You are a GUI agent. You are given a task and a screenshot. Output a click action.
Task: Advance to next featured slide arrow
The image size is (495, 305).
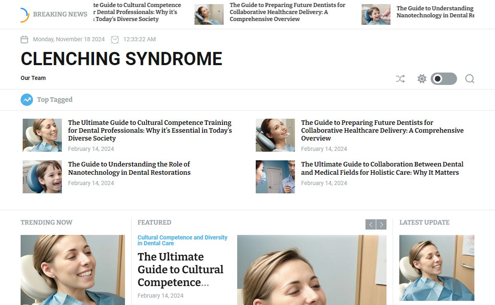pos(382,225)
